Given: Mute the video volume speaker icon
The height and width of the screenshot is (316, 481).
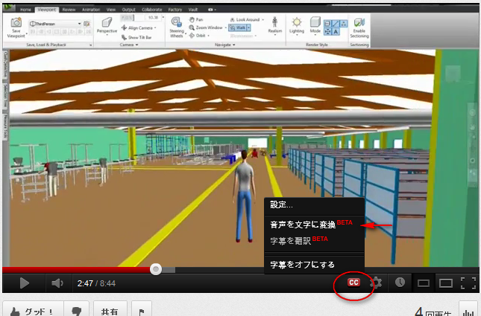Looking at the screenshot, I should pyautogui.click(x=57, y=283).
